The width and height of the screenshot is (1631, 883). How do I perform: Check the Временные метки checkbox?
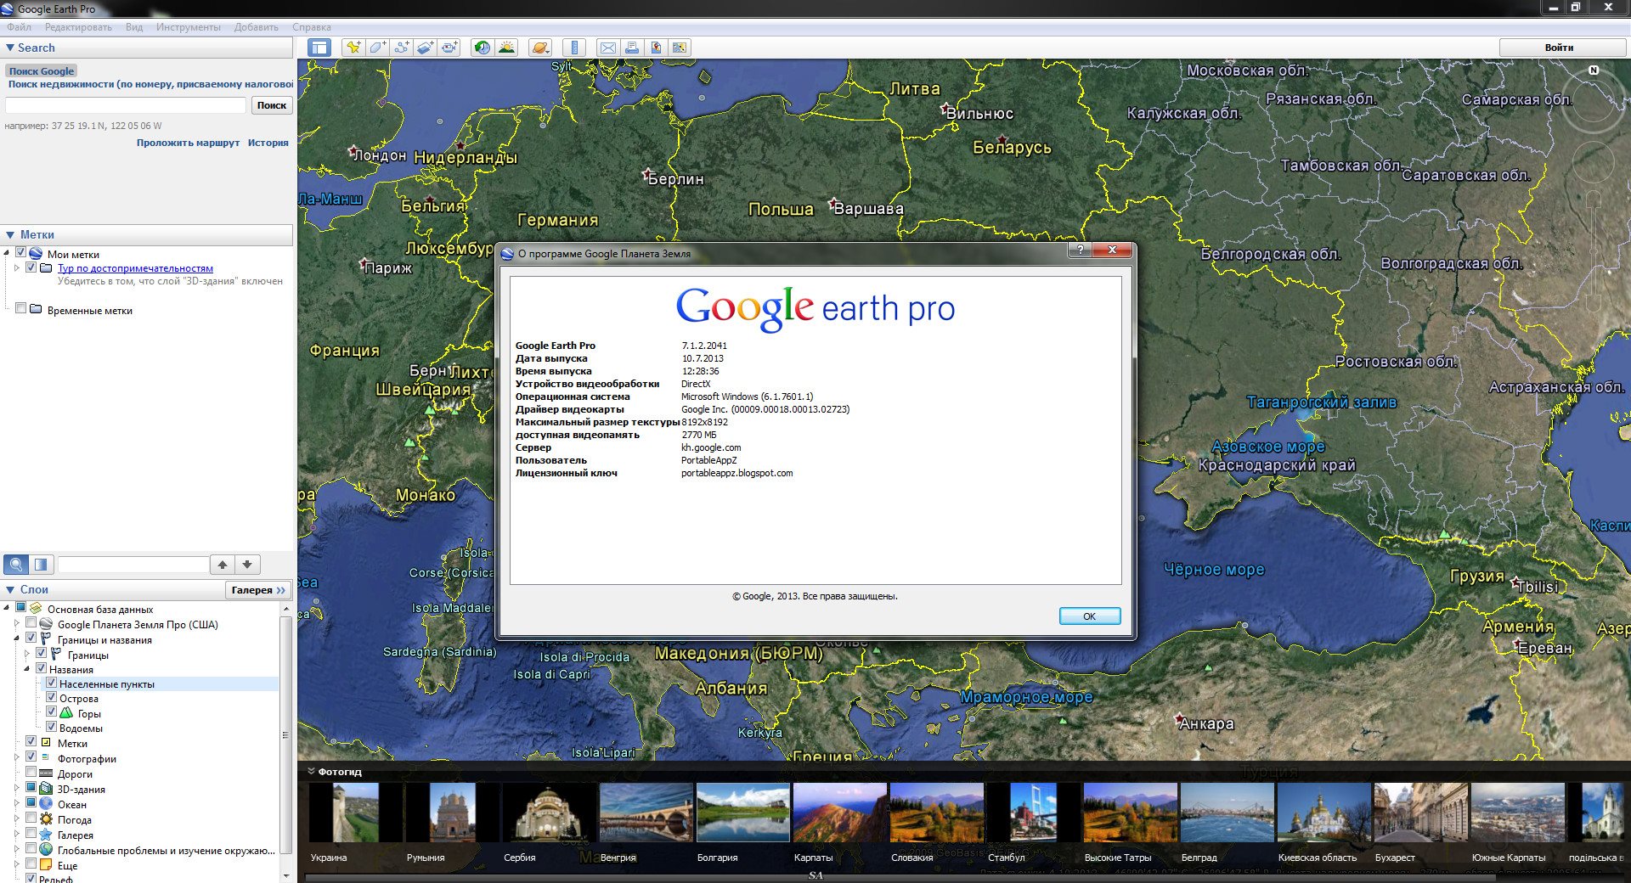[21, 309]
